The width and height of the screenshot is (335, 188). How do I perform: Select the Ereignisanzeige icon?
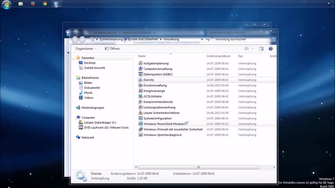pyautogui.click(x=140, y=91)
